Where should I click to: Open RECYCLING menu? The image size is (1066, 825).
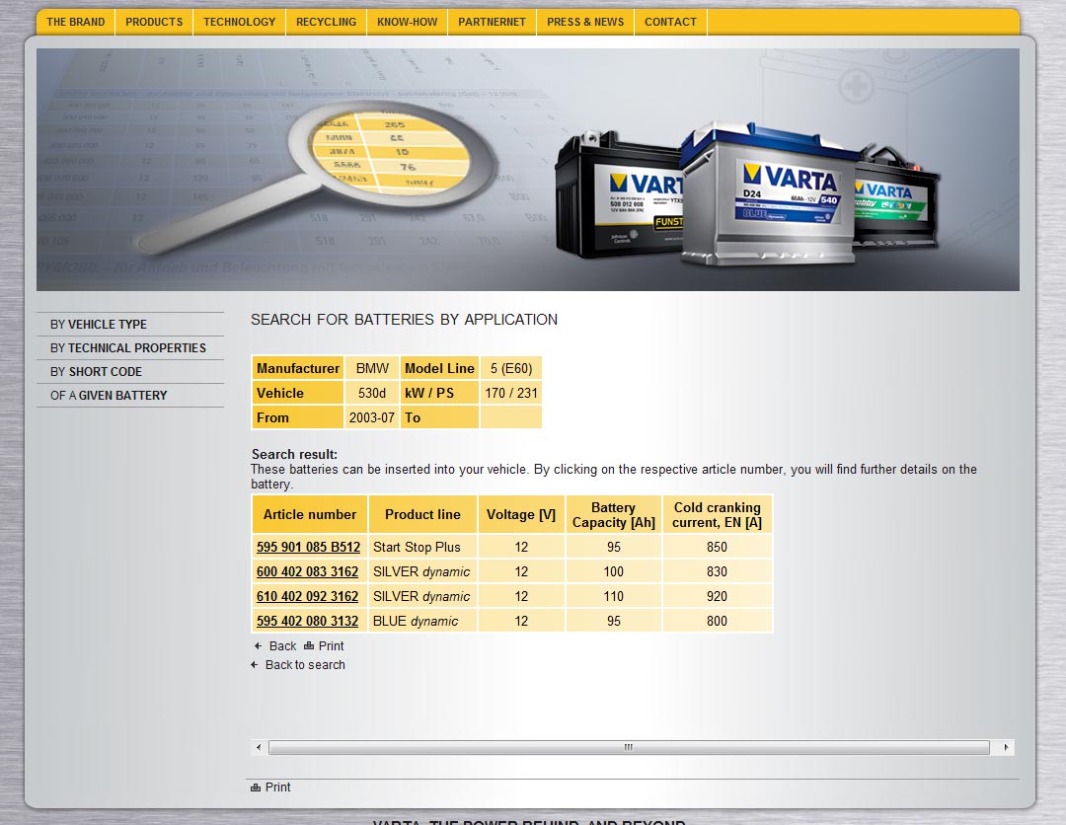coord(327,22)
